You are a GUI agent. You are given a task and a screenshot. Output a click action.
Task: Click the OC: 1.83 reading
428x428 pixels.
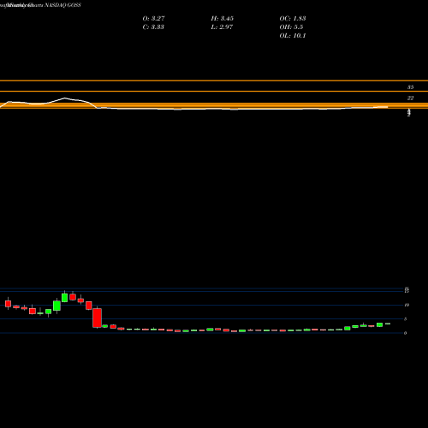click(293, 19)
